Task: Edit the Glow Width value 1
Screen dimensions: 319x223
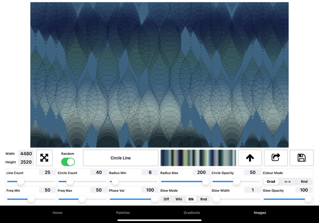Action: click(x=252, y=190)
